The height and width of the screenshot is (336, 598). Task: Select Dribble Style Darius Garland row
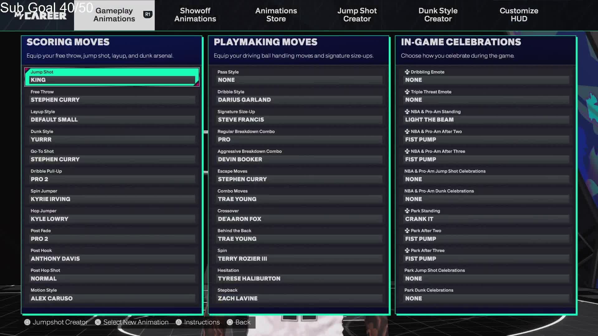pyautogui.click(x=299, y=96)
